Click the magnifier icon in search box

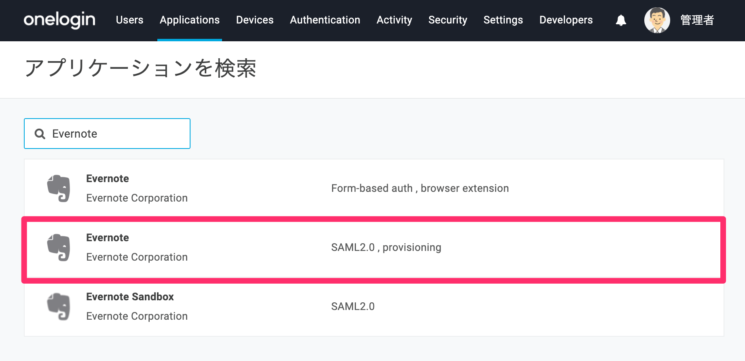[40, 134]
